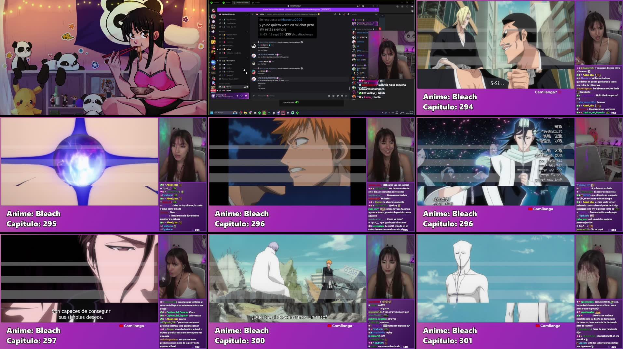Open notification settings bell in channel header
The height and width of the screenshot is (349, 623).
coord(340,14)
